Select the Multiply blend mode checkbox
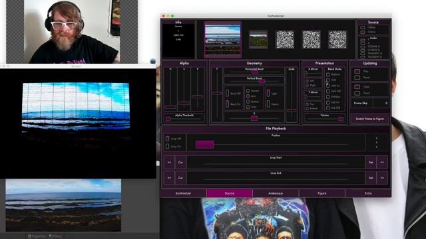This screenshot has height=239, width=426. click(328, 97)
